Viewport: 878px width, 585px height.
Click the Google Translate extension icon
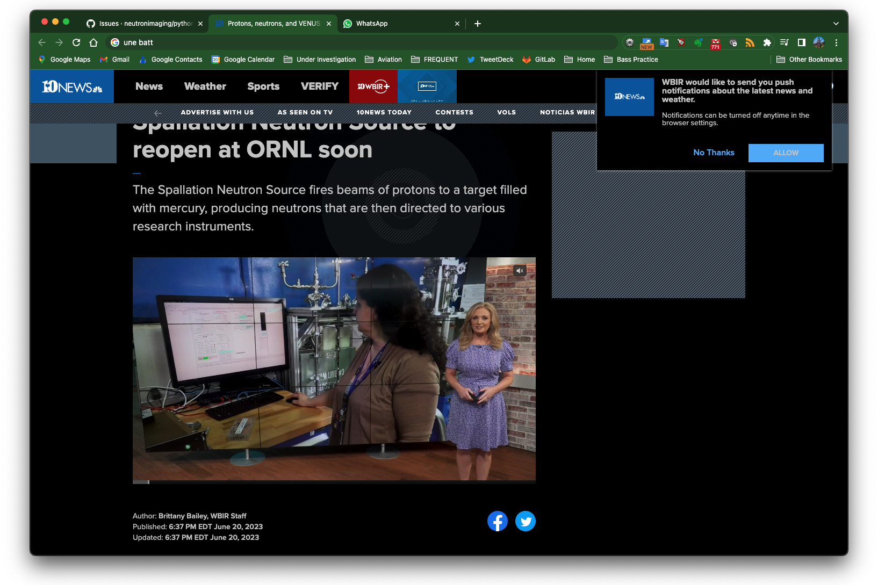click(x=664, y=42)
